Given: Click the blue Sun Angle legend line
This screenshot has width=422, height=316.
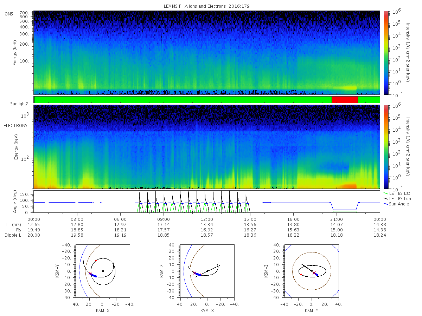Looking at the screenshot, I should (386, 204).
